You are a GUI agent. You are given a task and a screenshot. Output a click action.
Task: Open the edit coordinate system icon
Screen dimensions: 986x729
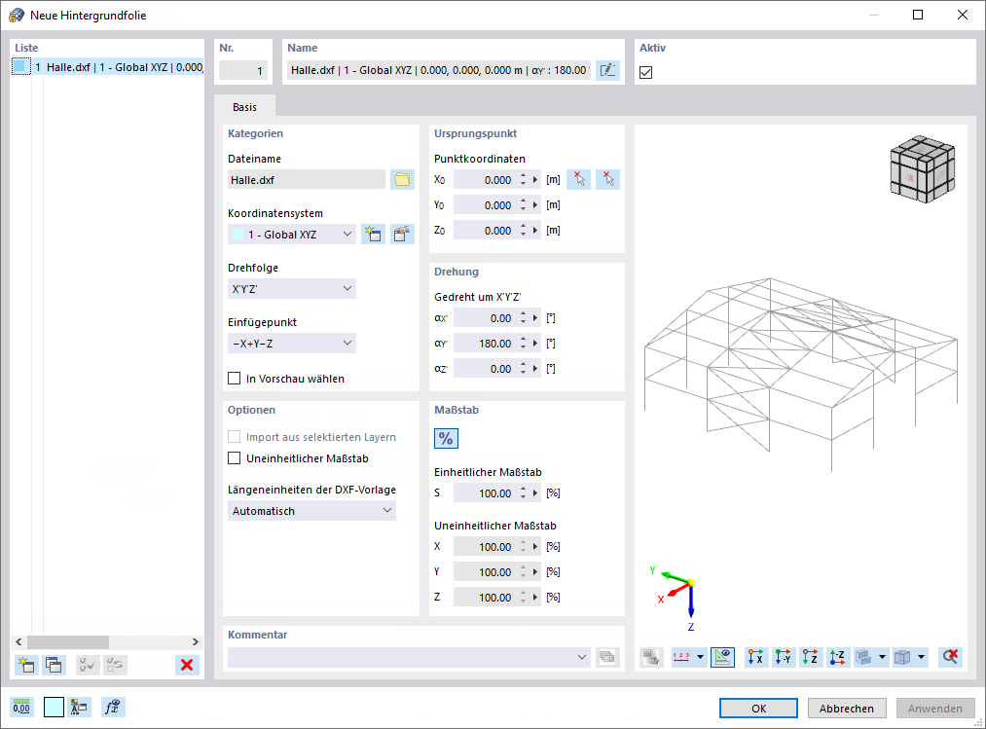pos(402,235)
